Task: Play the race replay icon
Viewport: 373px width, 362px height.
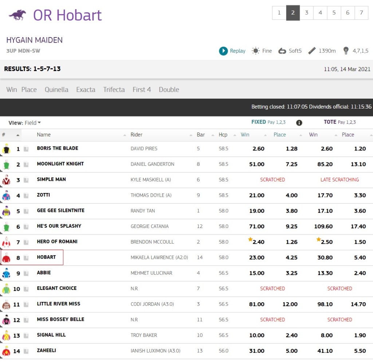Action: pyautogui.click(x=223, y=51)
